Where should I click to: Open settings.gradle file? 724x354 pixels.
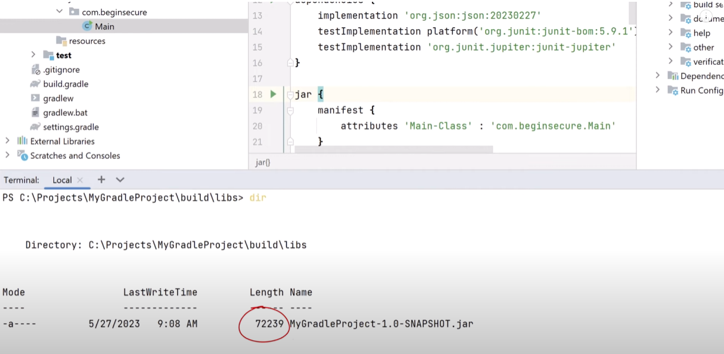(x=71, y=127)
